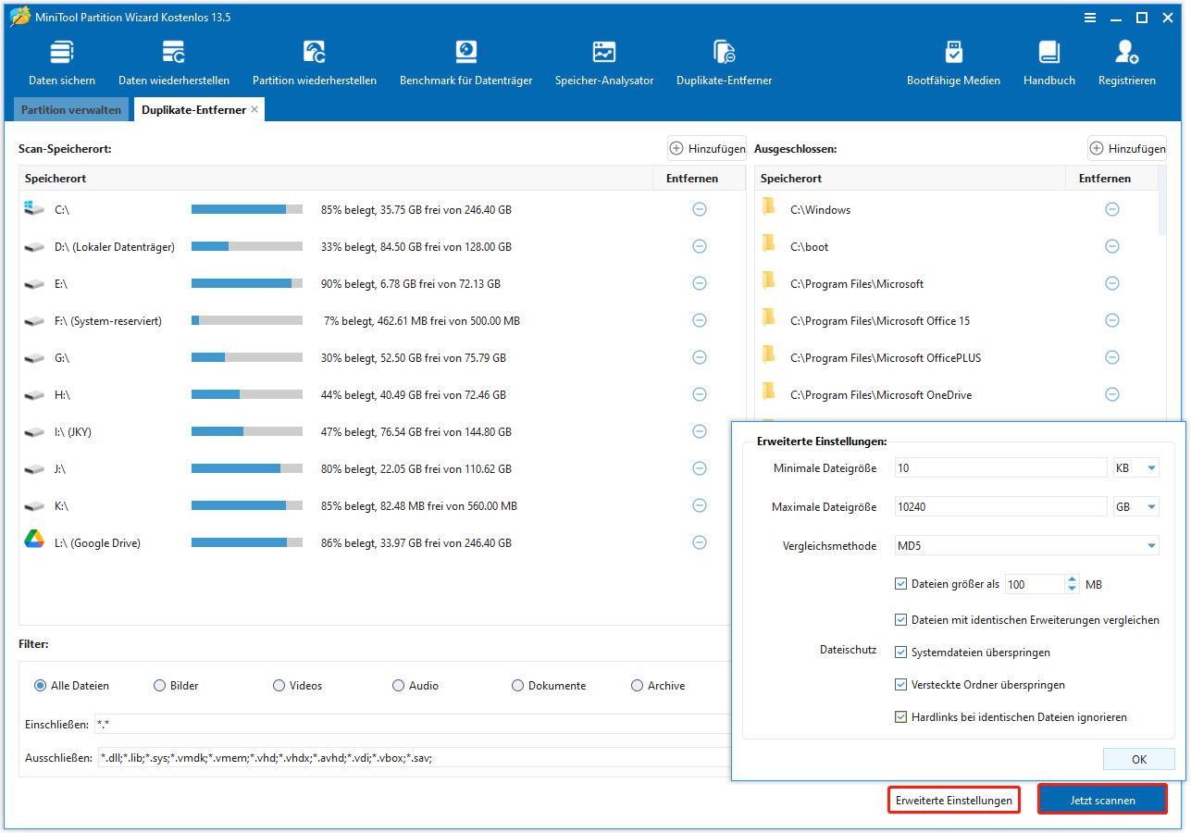Launch Partition wiederherstellen
This screenshot has width=1191, height=833.
pos(314,61)
